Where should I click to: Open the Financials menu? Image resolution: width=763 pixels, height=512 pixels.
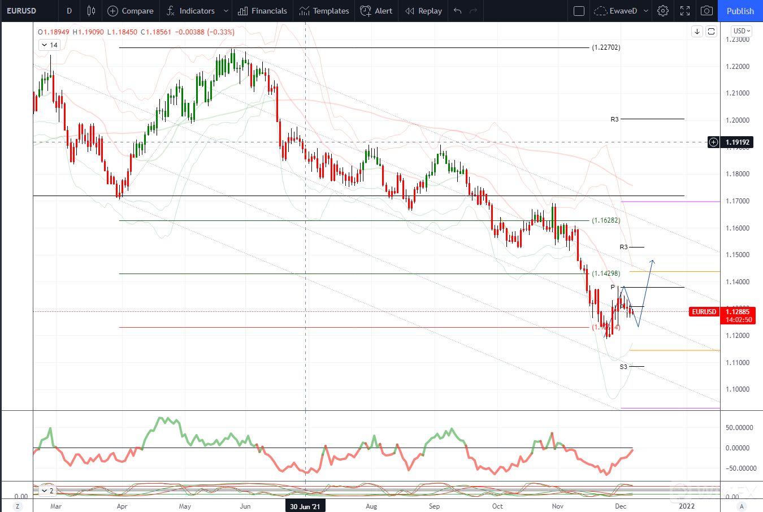pyautogui.click(x=262, y=11)
